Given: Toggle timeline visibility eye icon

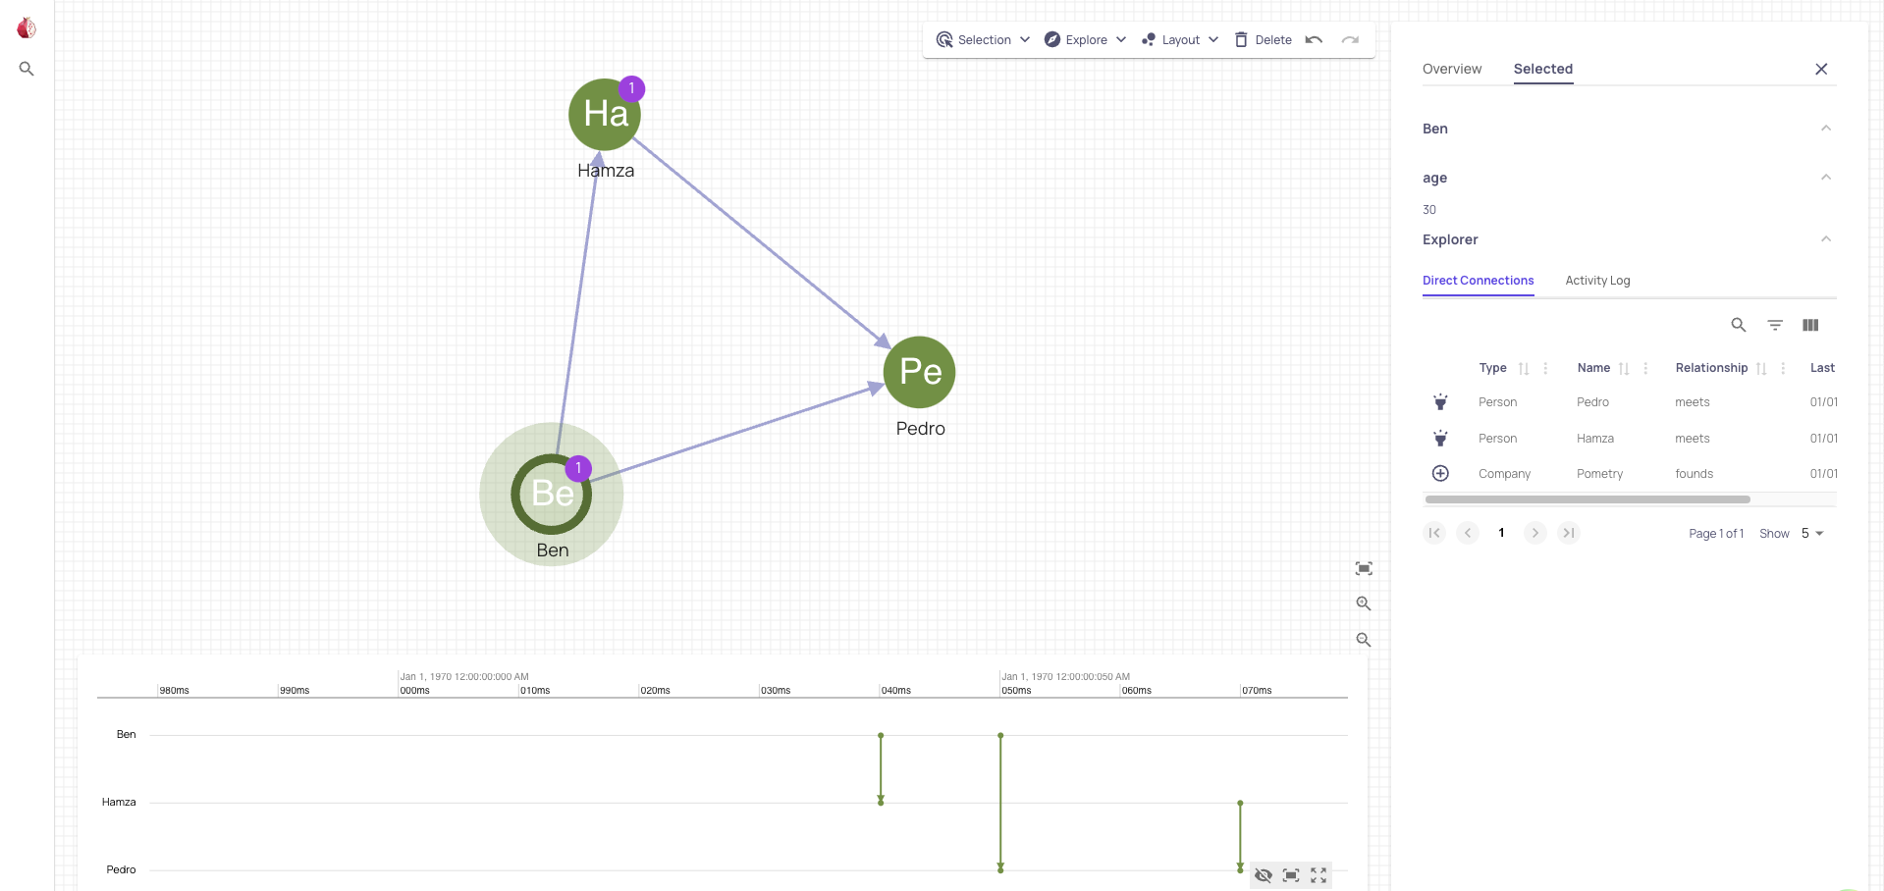Looking at the screenshot, I should click(x=1264, y=875).
